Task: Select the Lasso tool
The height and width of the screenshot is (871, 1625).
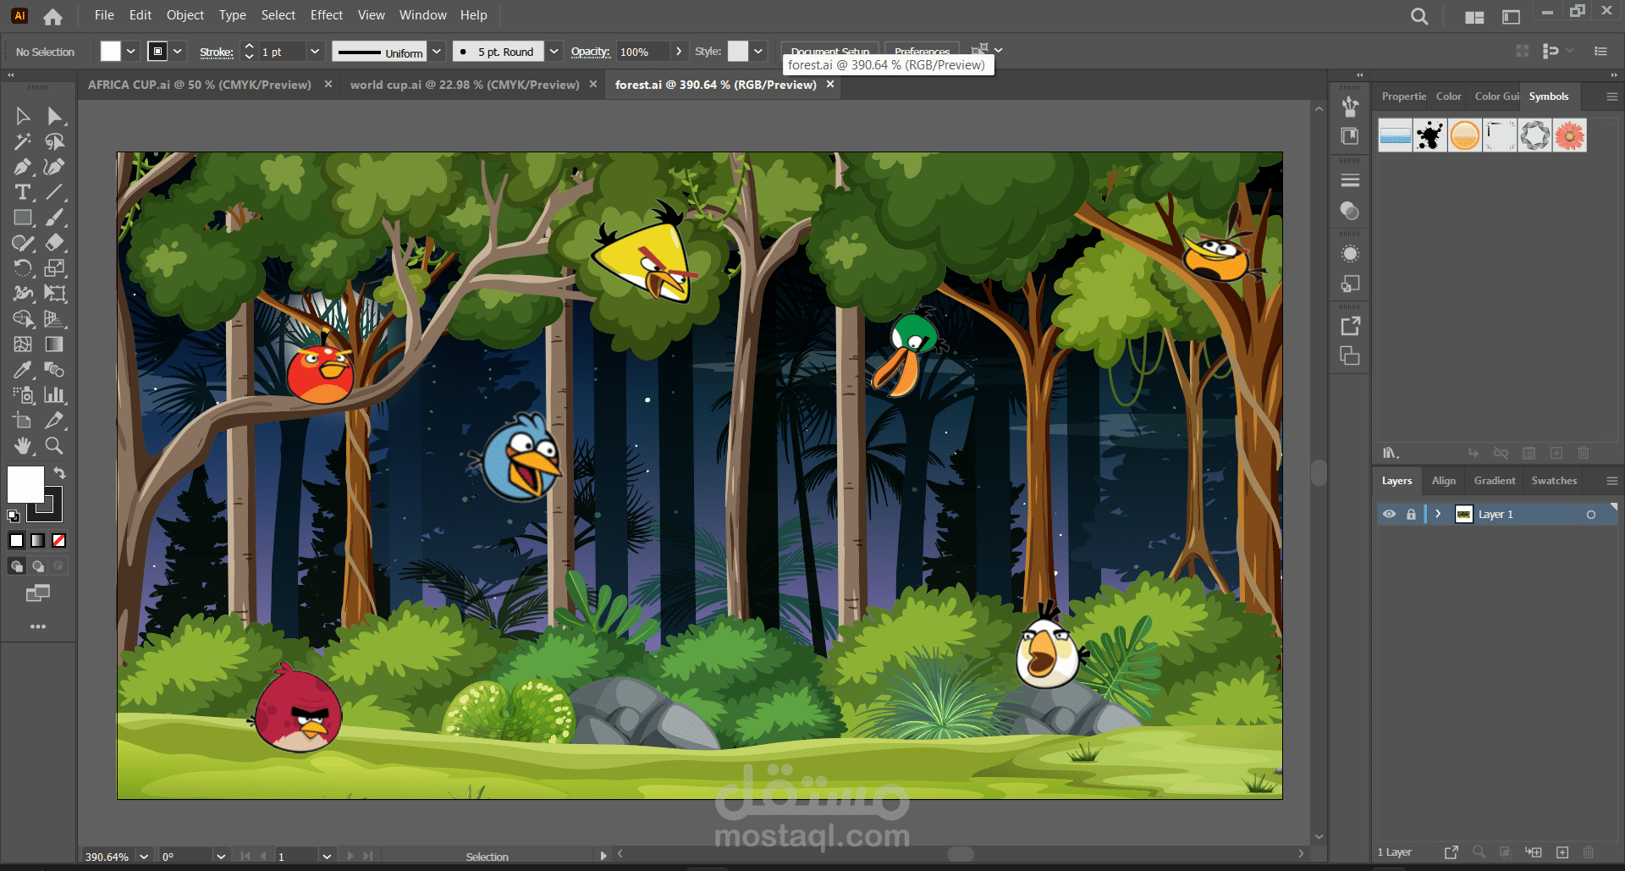Action: tap(55, 141)
